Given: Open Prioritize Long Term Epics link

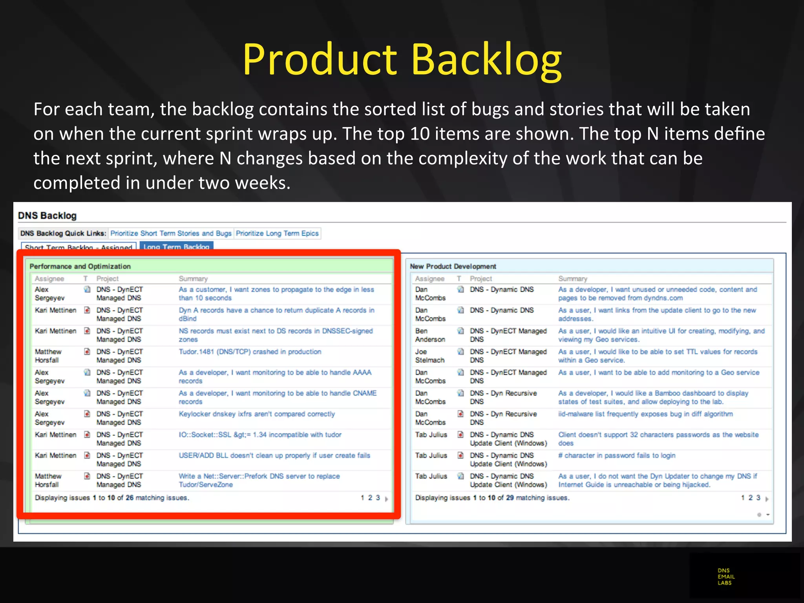Looking at the screenshot, I should [x=277, y=234].
